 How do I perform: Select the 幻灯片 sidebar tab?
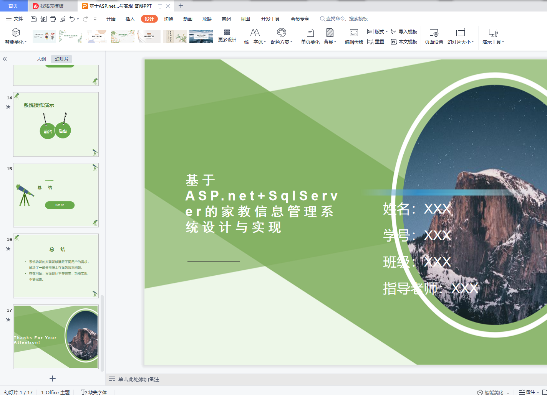62,59
